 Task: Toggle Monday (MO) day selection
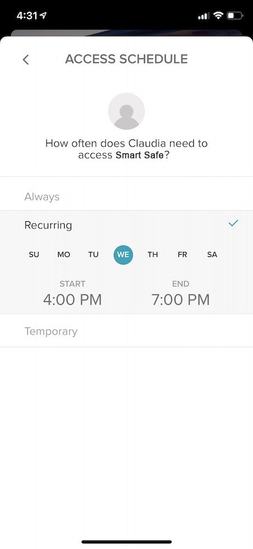[64, 255]
